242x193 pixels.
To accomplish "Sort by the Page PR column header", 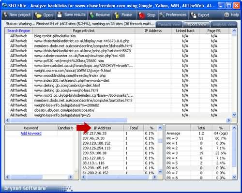I will point(214,30).
